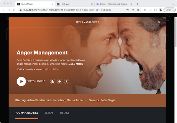Select the Hulu Movie browser tab
The width and height of the screenshot is (177, 123).
(x=35, y=4)
